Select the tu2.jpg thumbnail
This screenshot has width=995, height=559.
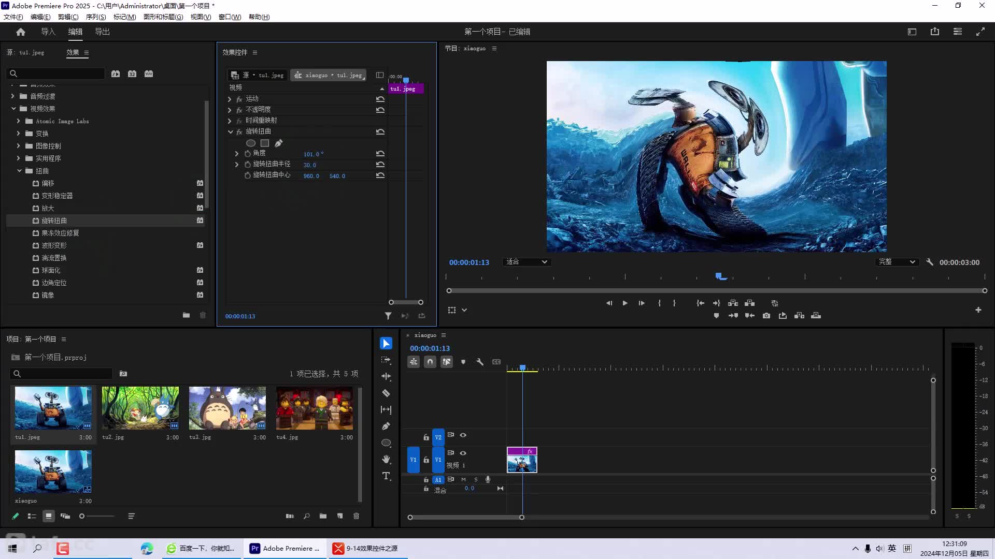[140, 408]
